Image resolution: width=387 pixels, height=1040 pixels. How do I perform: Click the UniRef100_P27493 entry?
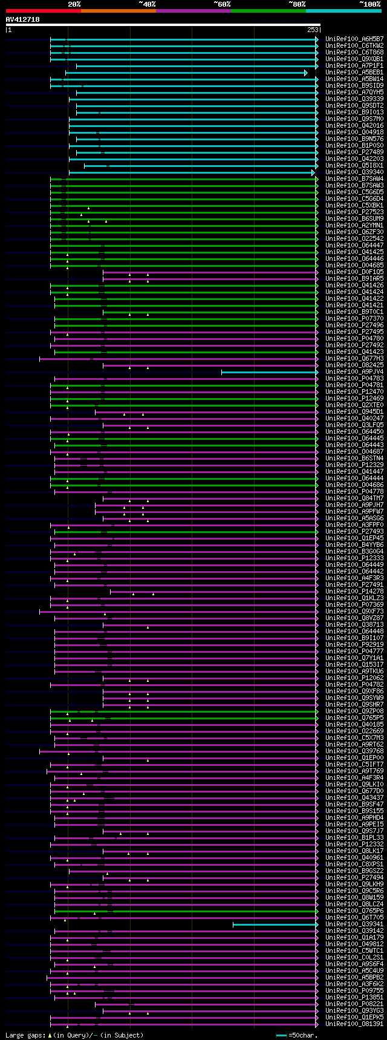point(354,531)
